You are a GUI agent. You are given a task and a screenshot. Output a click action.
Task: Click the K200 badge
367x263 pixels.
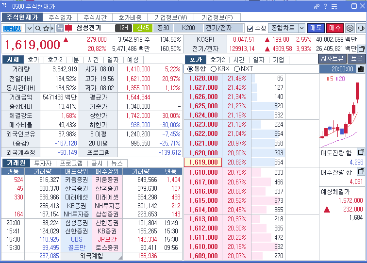point(188,28)
